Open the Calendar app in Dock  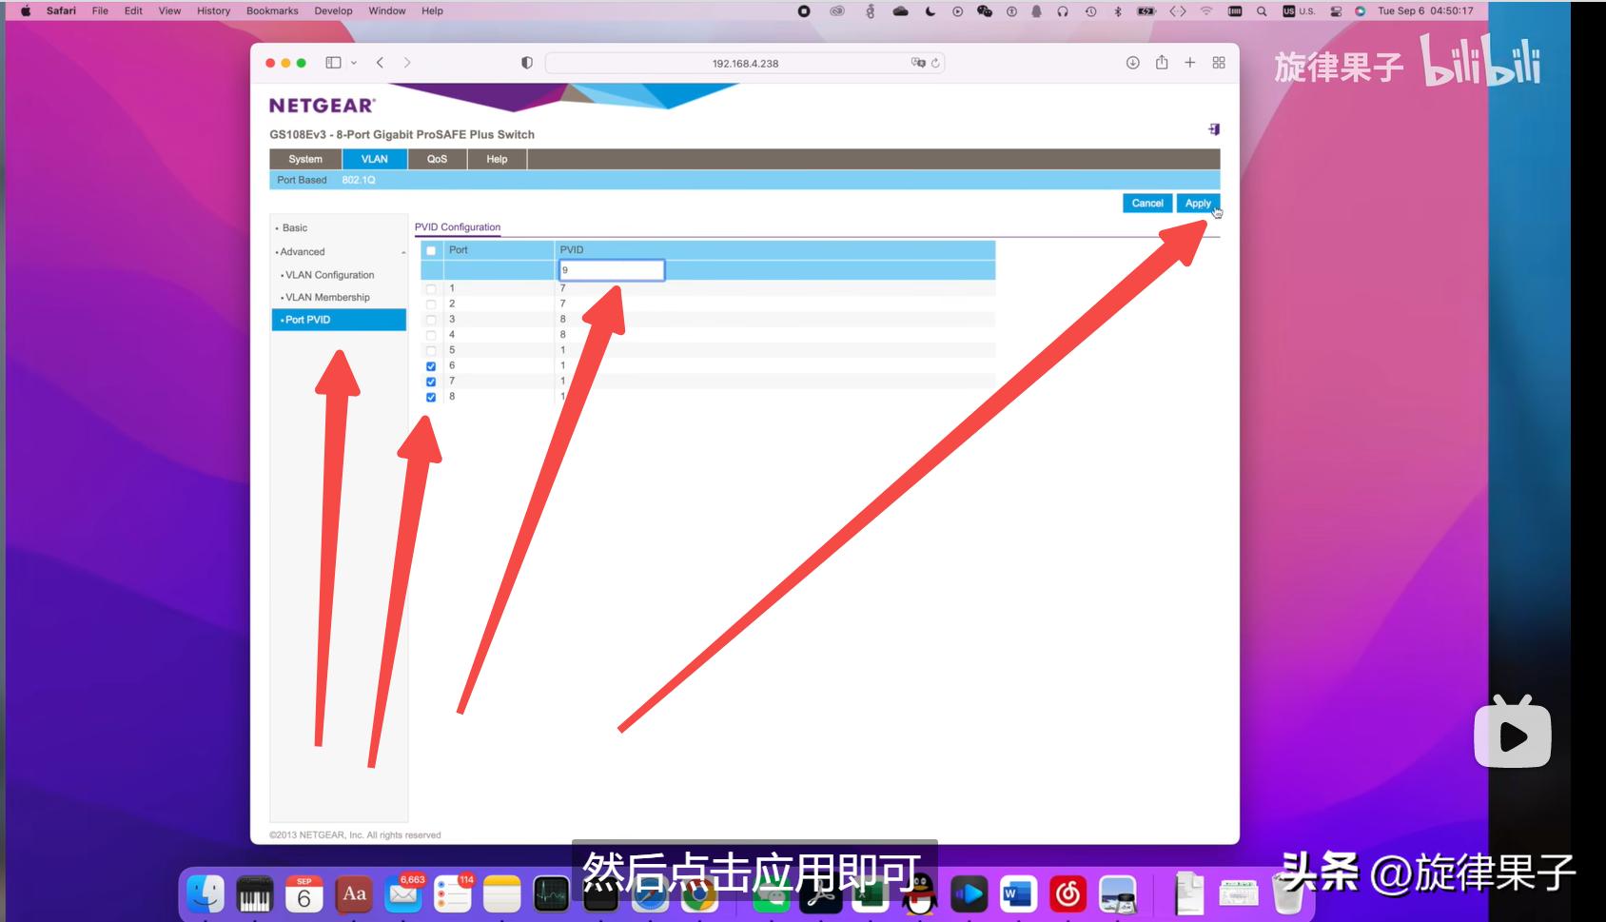pyautogui.click(x=304, y=893)
